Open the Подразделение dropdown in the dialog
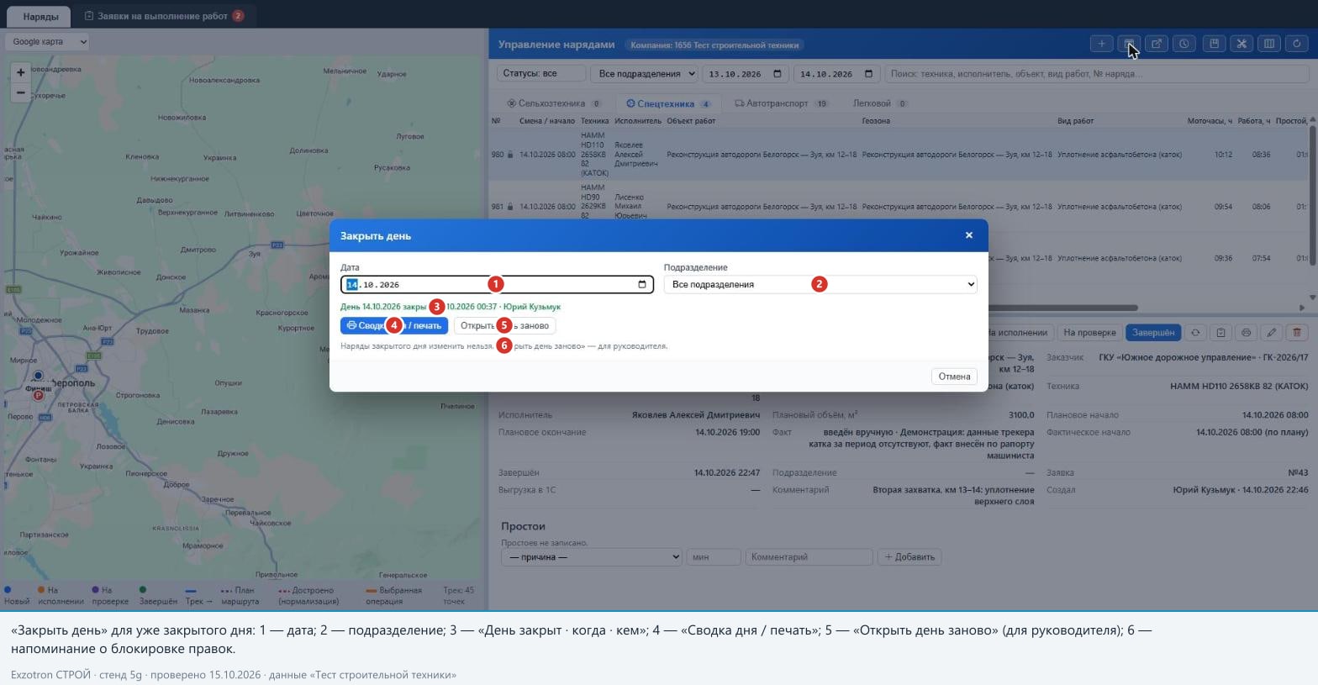This screenshot has height=685, width=1318. [820, 284]
